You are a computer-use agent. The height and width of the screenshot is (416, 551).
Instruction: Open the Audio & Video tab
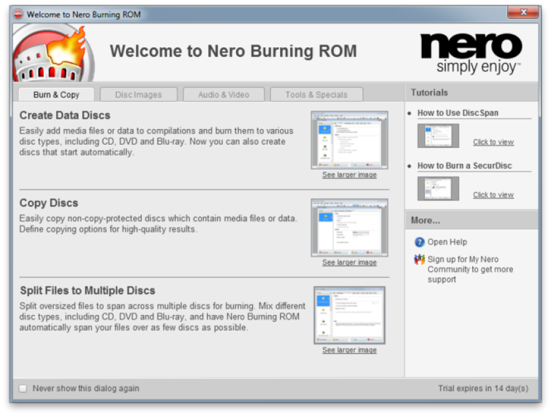click(x=224, y=95)
